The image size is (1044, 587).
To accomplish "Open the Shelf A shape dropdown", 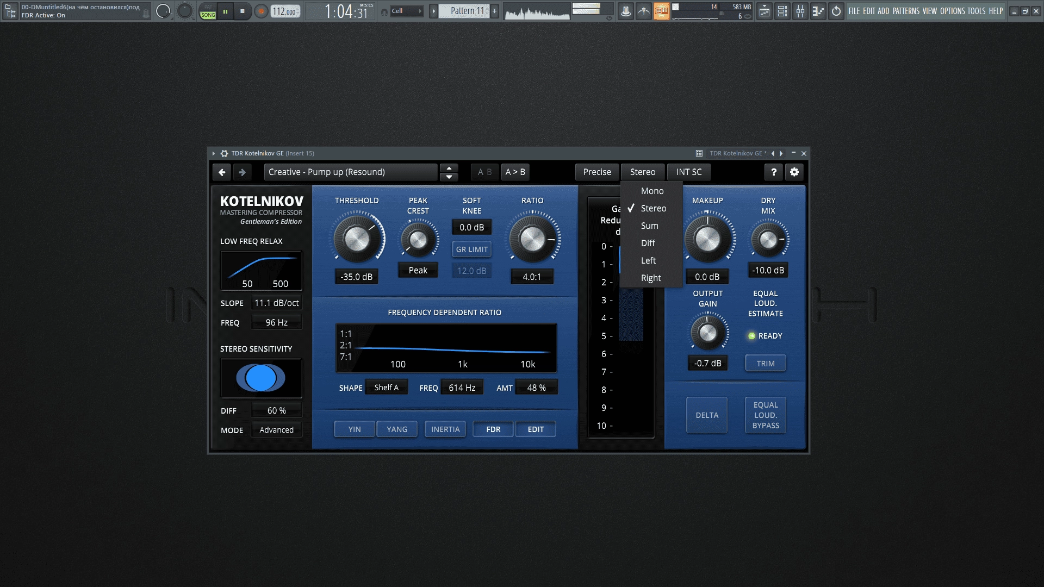I will pyautogui.click(x=386, y=388).
